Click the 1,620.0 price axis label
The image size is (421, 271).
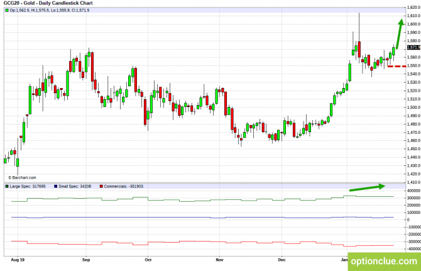click(413, 8)
